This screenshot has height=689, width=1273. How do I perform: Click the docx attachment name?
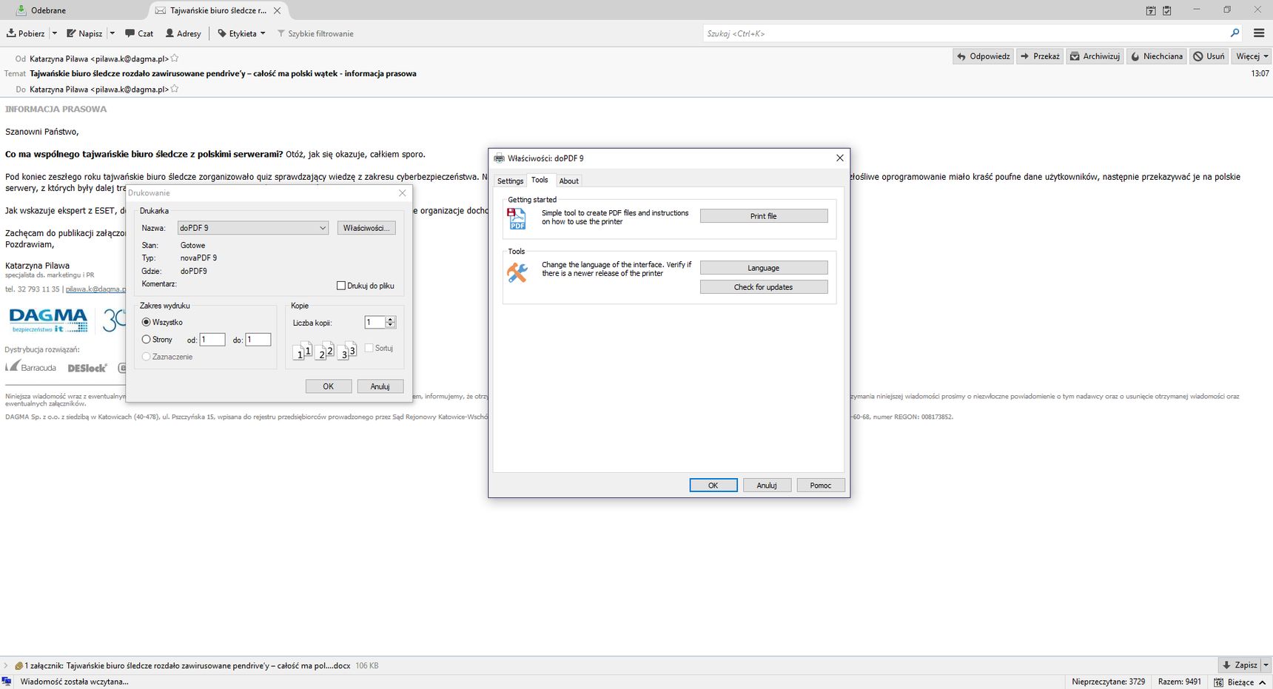(x=208, y=665)
